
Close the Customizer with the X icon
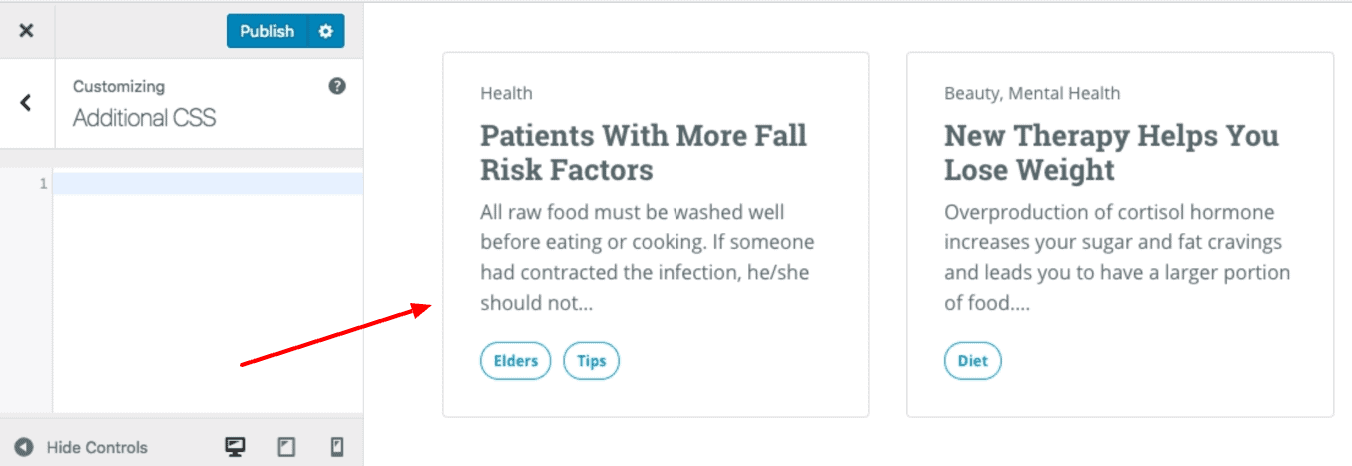pyautogui.click(x=26, y=31)
